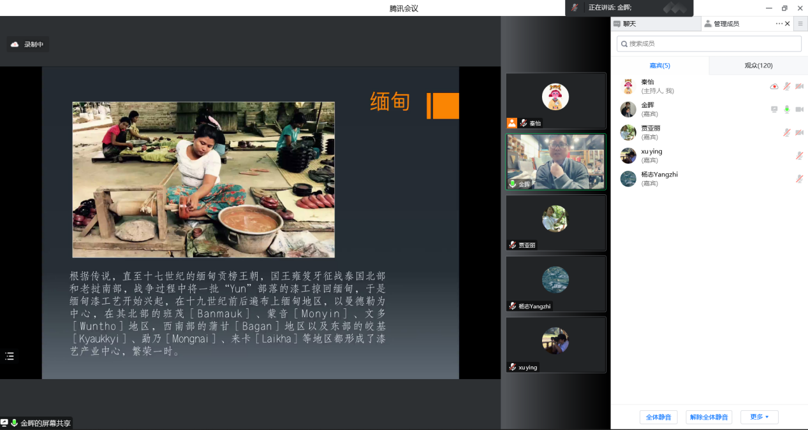Open the slide list icon on shared screen
This screenshot has width=808, height=430.
click(10, 356)
